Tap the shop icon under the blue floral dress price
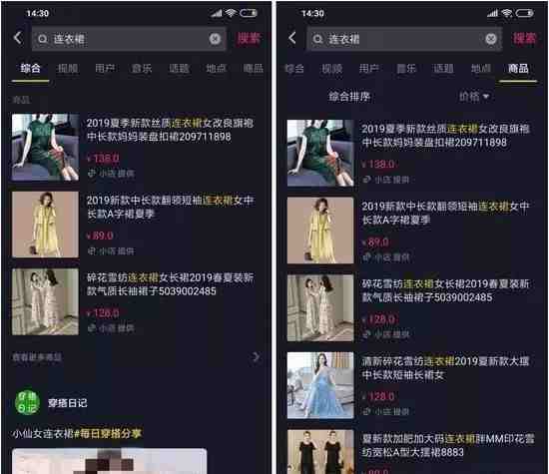Screen dimensions: 549x474 tap(367, 412)
